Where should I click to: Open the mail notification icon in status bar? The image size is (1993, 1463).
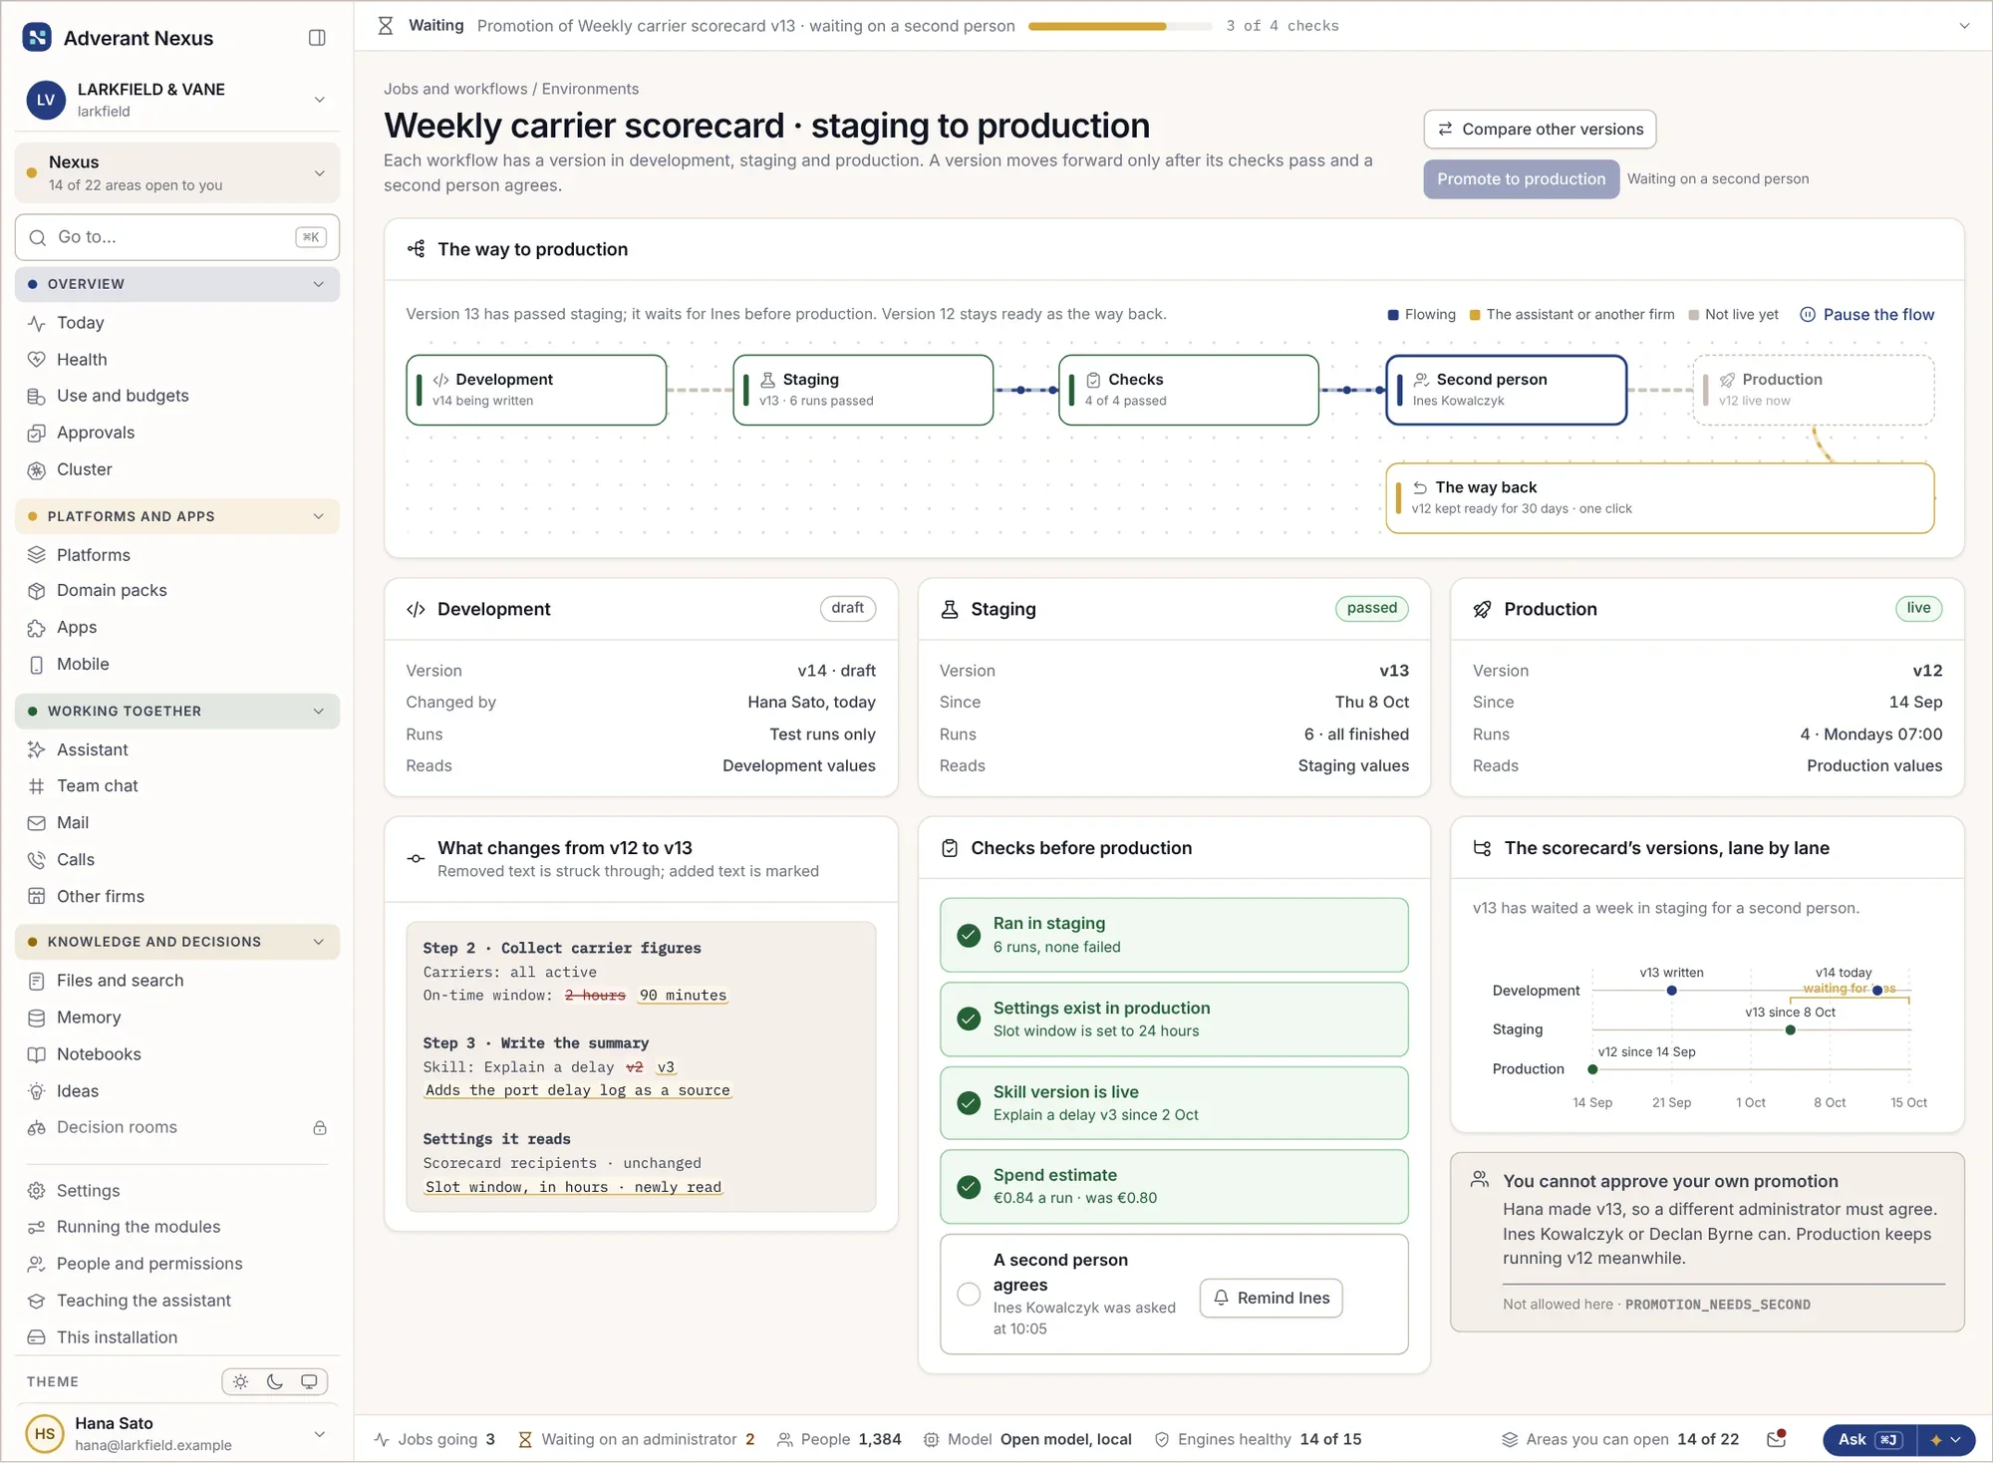(x=1776, y=1438)
